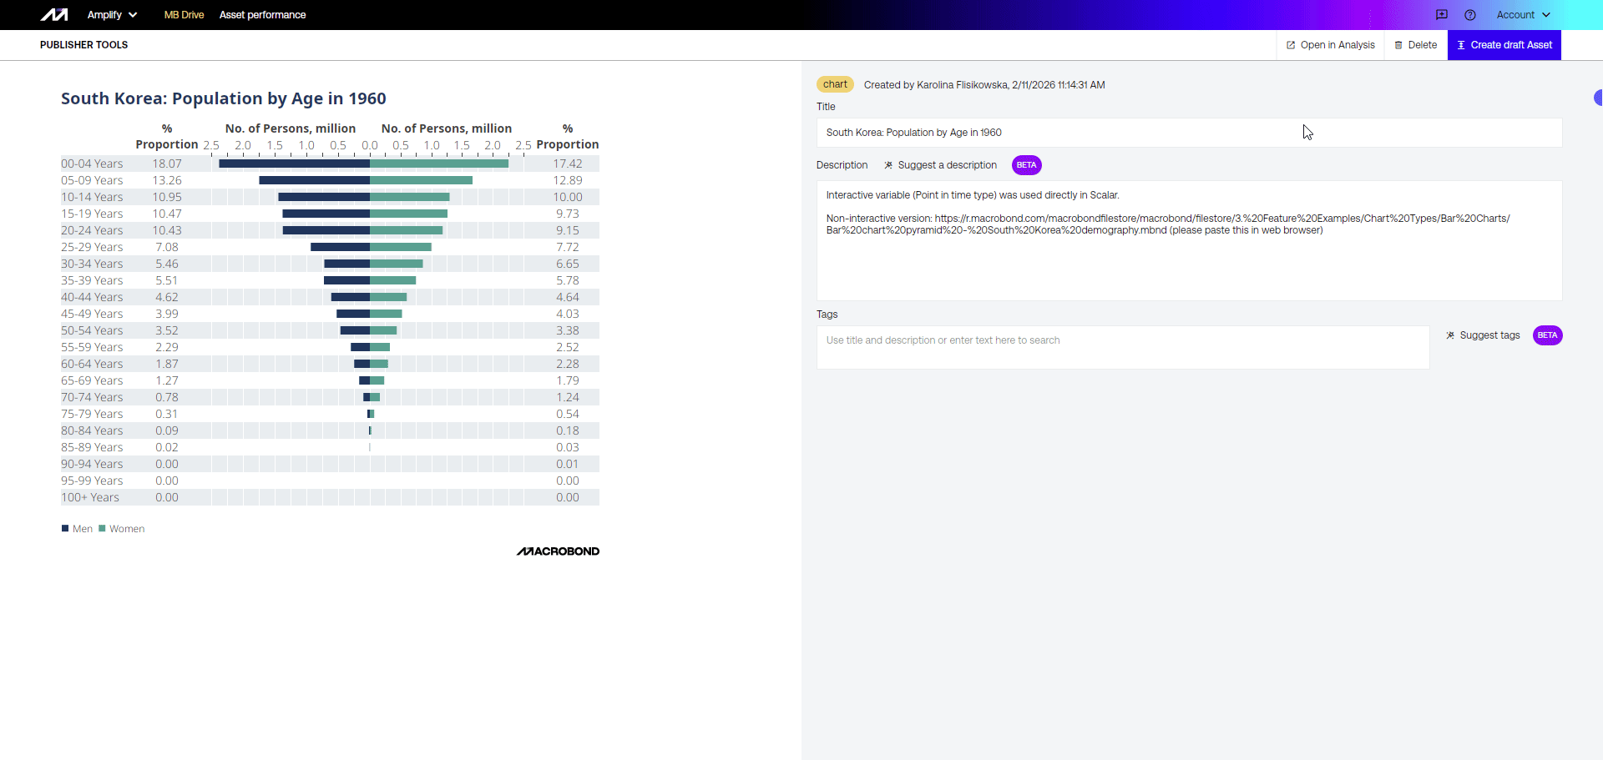The image size is (1603, 760).
Task: Click the BETA badge beside Suggest a description
Action: pyautogui.click(x=1026, y=165)
